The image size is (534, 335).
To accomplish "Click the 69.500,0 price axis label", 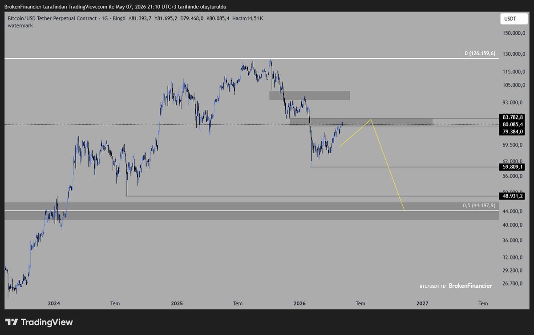I will click(513, 145).
